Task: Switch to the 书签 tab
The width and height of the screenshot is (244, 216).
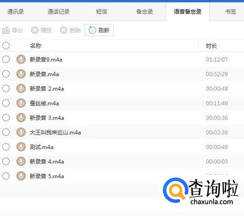Action: (x=230, y=12)
